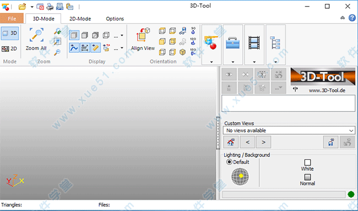This screenshot has height=211, width=358.
Task: Click the green status indicator circle
Action: tap(351, 195)
